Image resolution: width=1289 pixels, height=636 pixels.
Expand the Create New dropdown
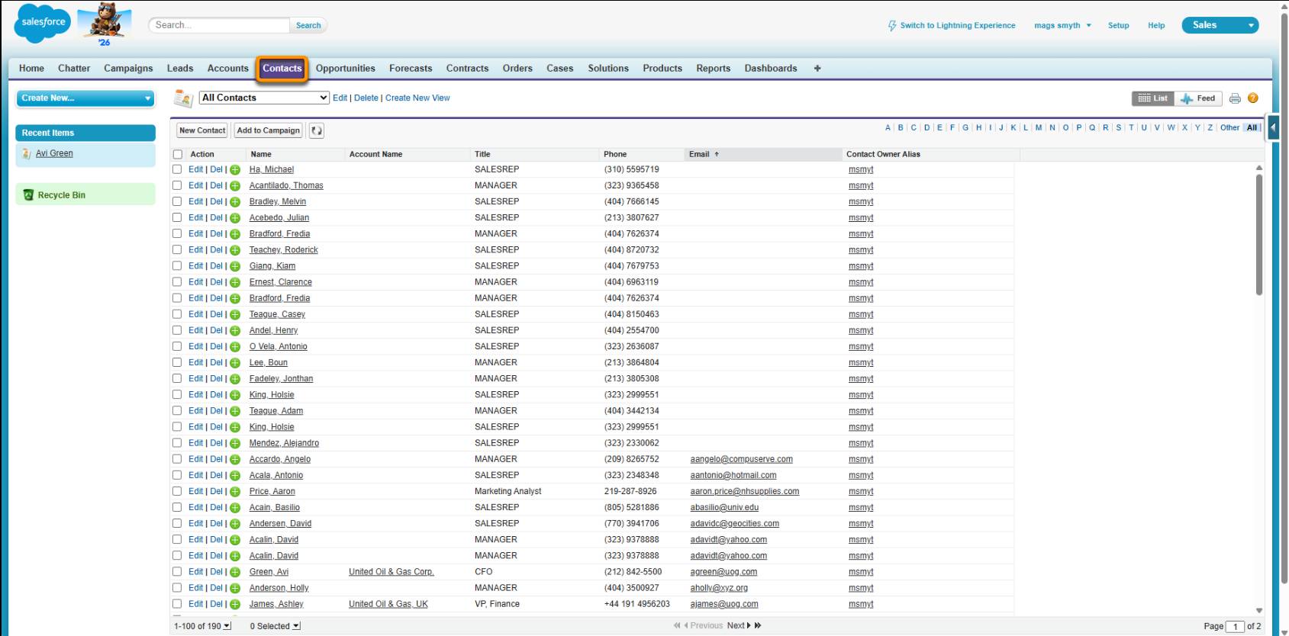tap(85, 98)
